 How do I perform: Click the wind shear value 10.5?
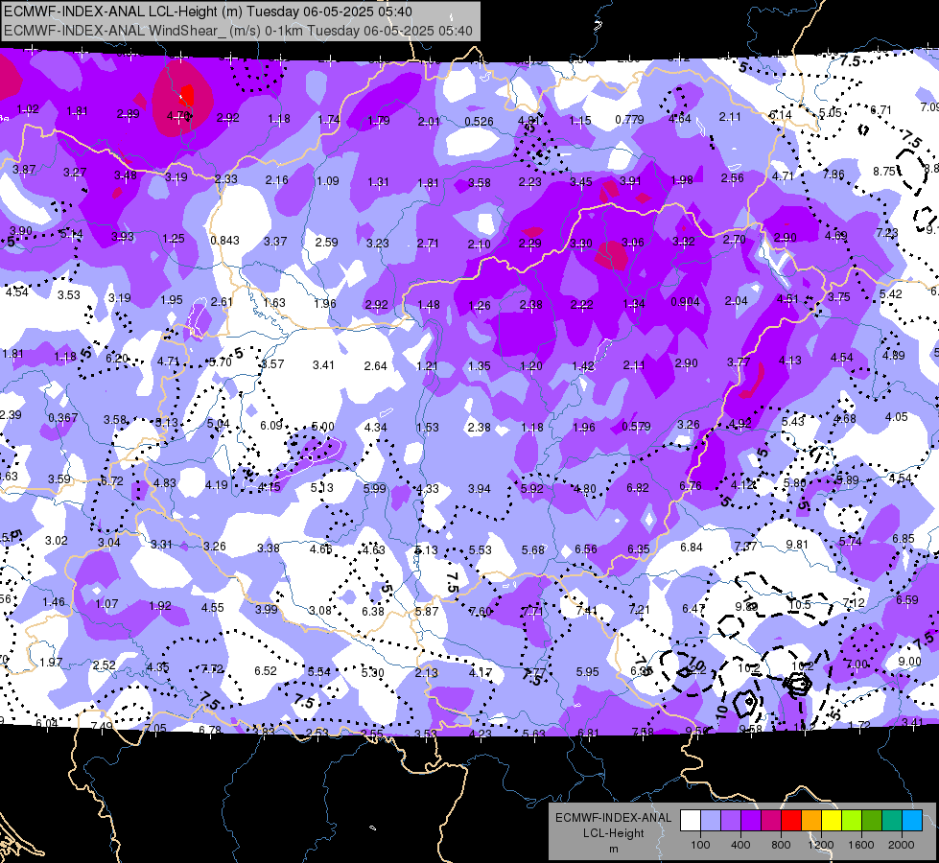coord(800,605)
